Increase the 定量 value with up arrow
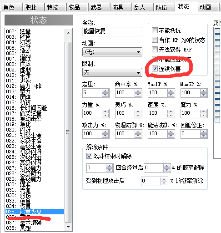This screenshot has width=221, height=233. coord(105,91)
